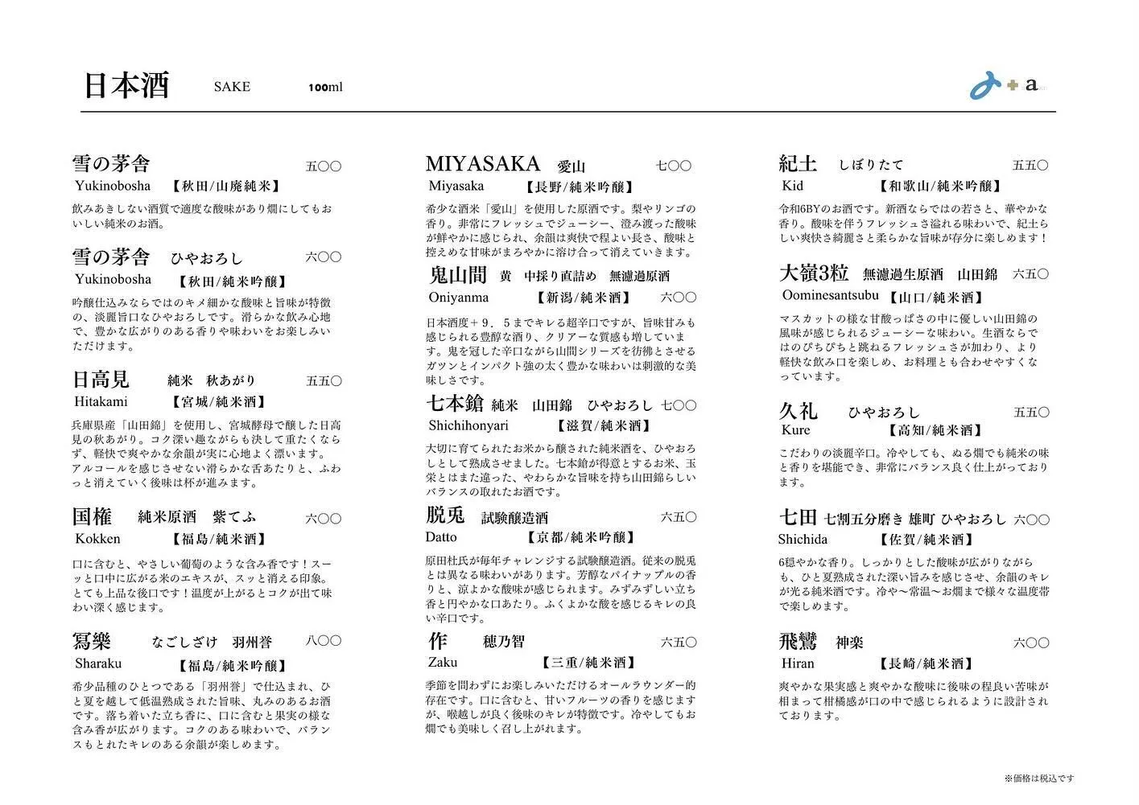Click the romanized name Shichida
The width and height of the screenshot is (1139, 805).
point(804,540)
